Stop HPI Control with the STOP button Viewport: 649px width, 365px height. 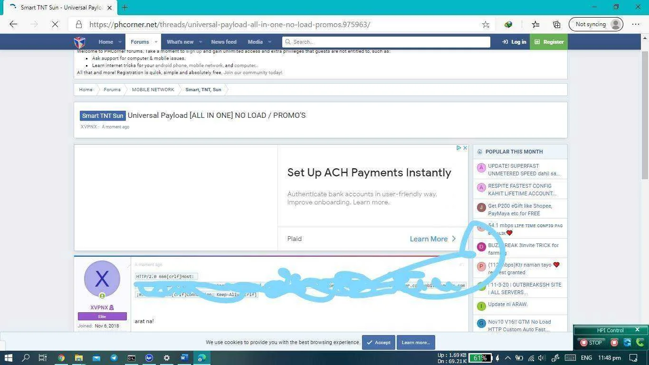coord(591,343)
